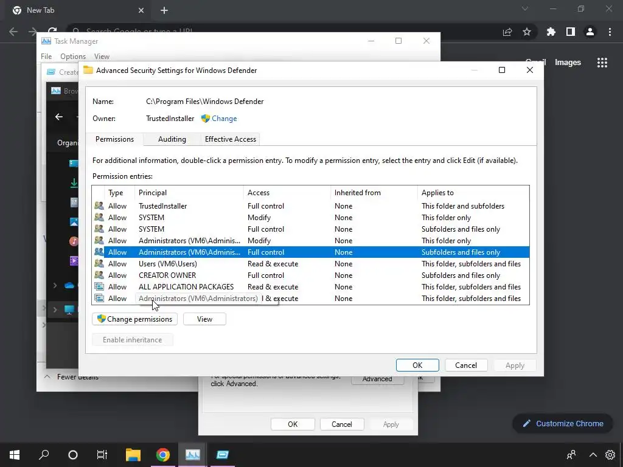Confirm with OK in Advanced Security Settings

[x=417, y=365]
